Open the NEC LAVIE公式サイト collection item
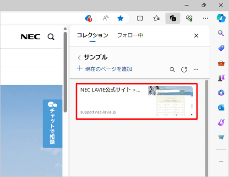 (x=137, y=102)
